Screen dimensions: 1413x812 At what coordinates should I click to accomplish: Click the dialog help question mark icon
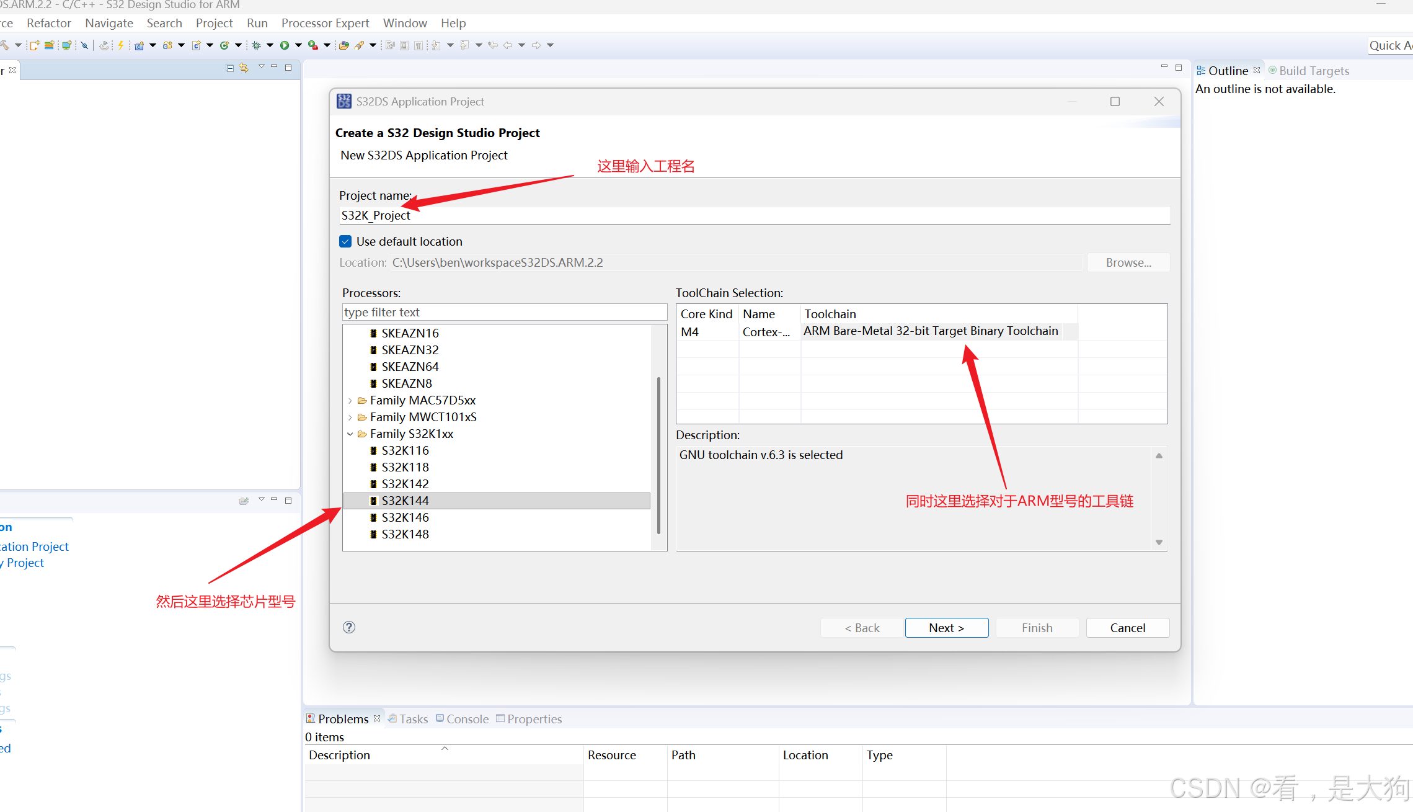(x=349, y=627)
